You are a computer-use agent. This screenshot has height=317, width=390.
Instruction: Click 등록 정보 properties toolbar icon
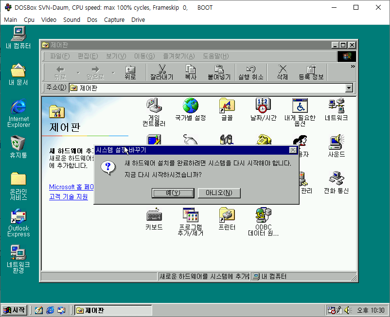tap(311, 72)
